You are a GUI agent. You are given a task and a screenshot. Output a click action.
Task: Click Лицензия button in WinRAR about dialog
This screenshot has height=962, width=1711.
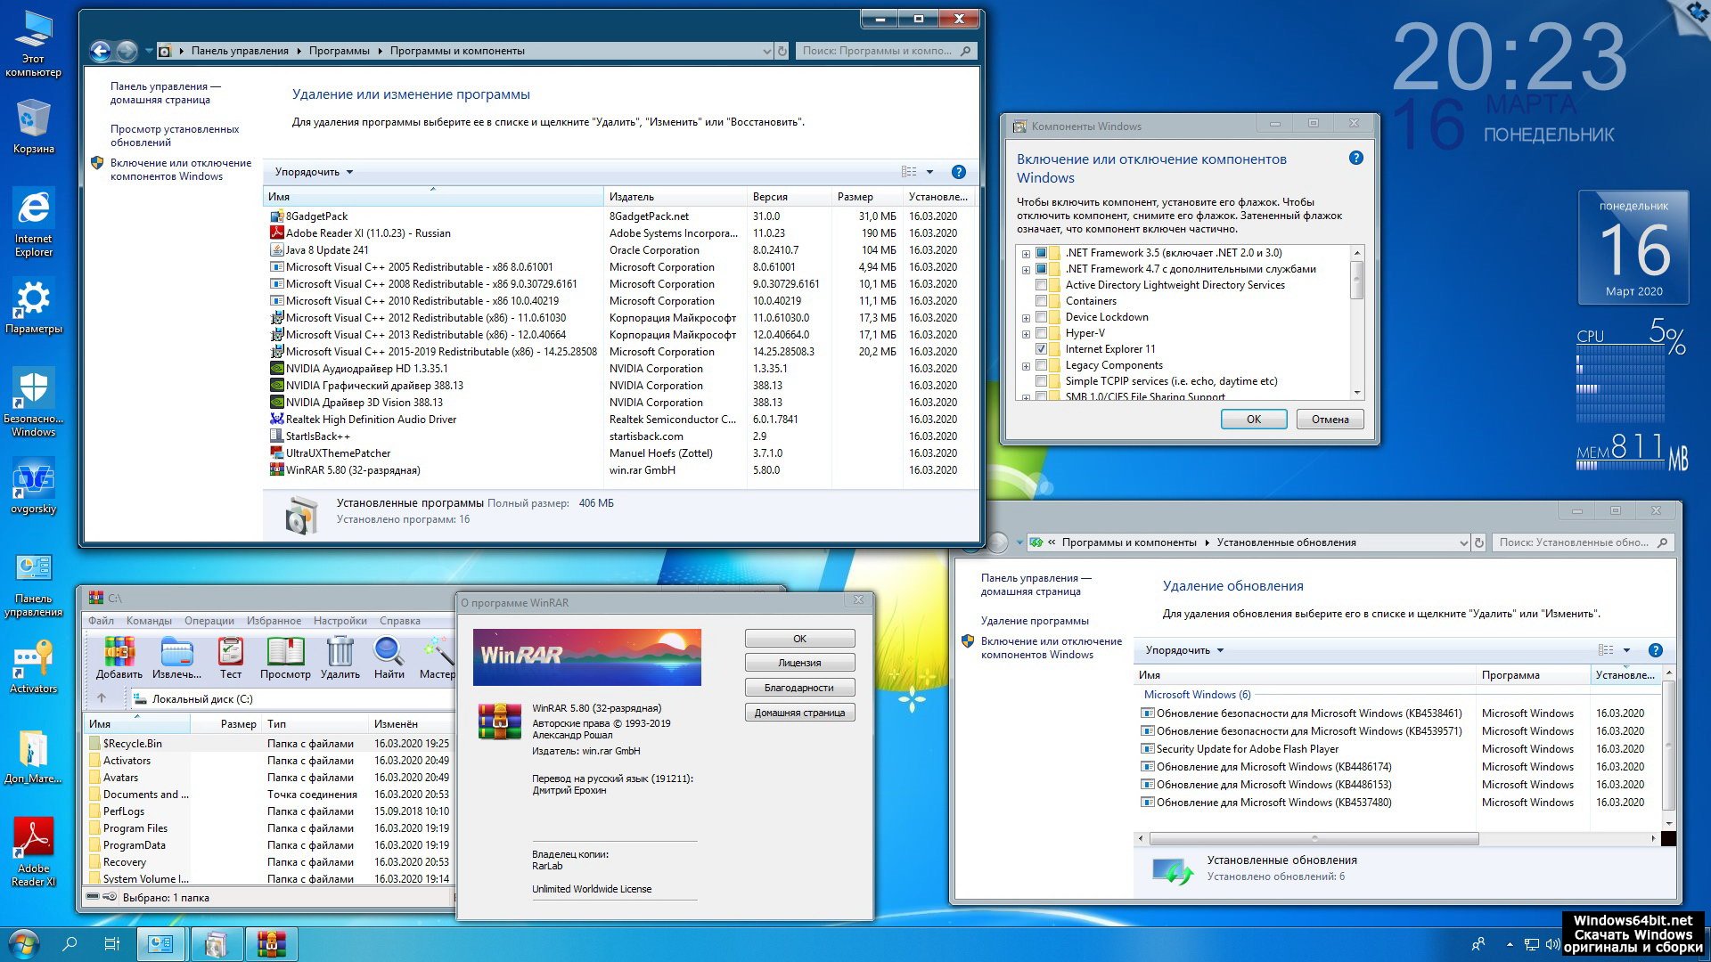pos(799,663)
